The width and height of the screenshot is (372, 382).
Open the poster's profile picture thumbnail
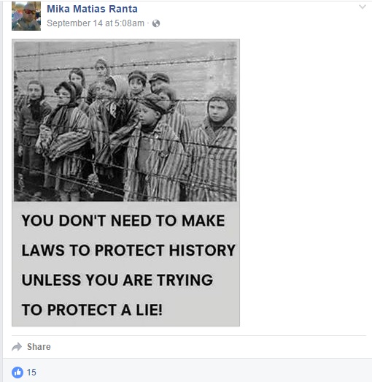tap(26, 16)
